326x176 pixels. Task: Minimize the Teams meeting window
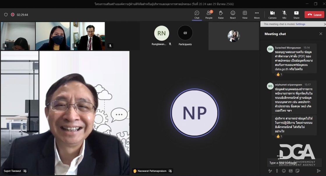pyautogui.click(x=307, y=4)
